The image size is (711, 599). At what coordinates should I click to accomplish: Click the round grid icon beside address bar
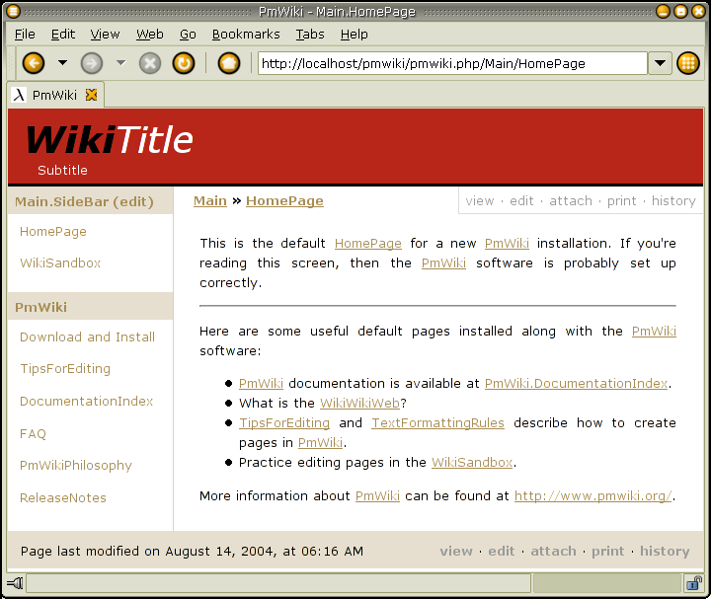688,63
